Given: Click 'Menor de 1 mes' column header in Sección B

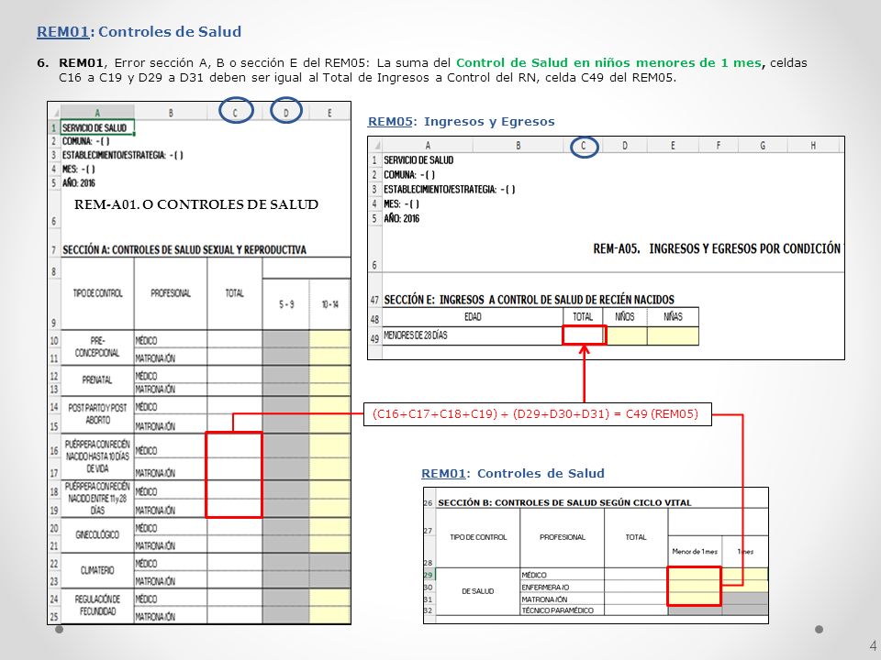Looking at the screenshot, I should coord(695,551).
